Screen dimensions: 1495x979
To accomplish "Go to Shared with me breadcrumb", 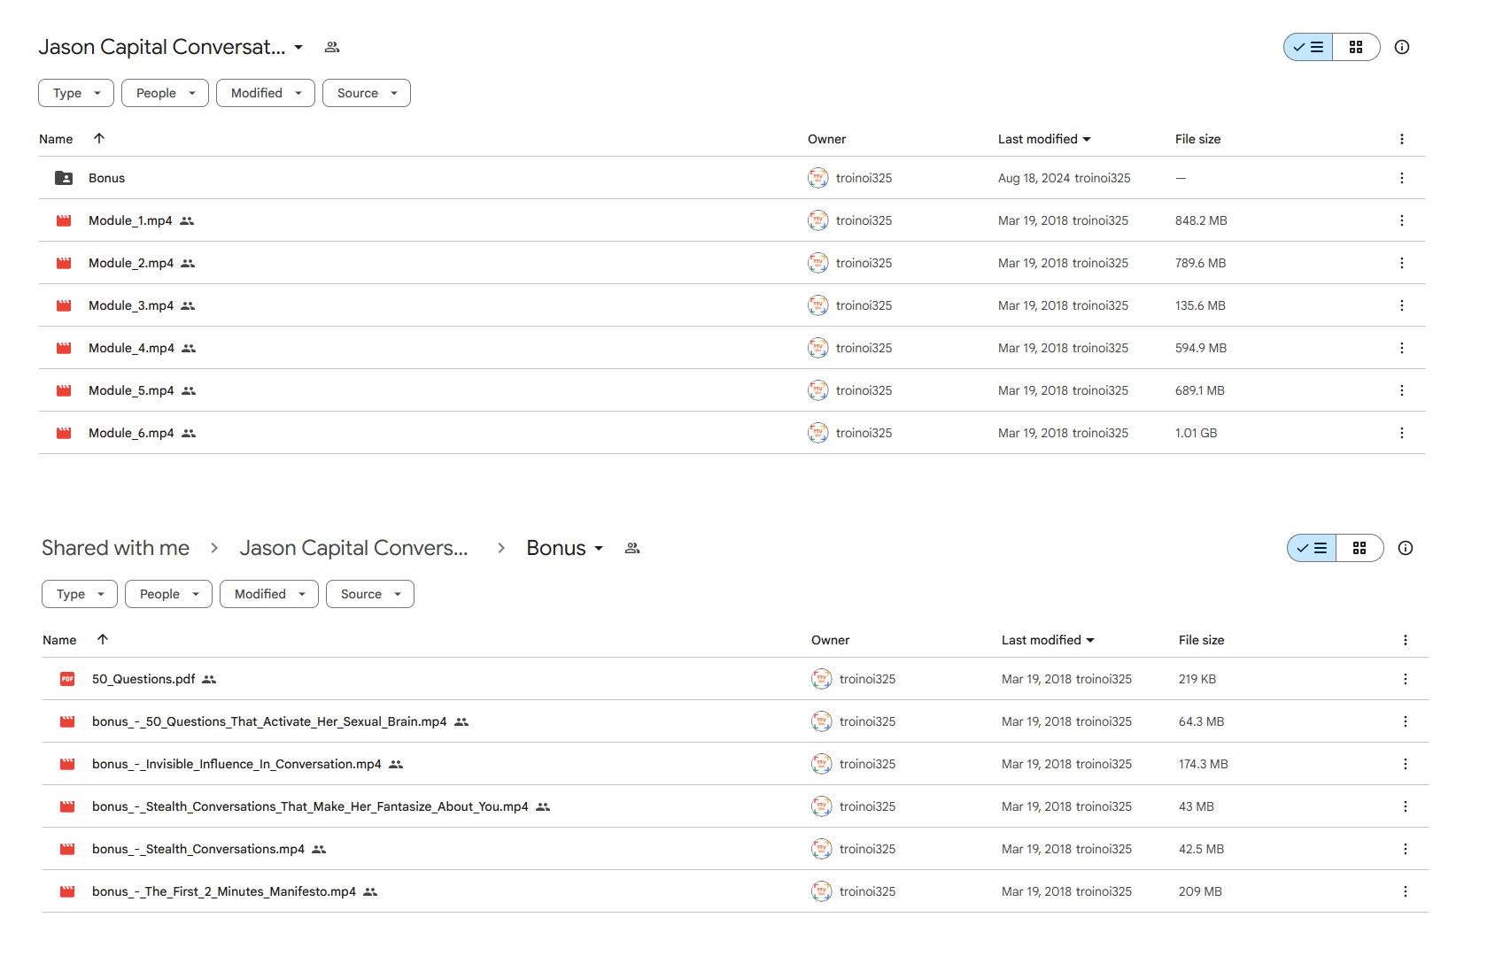I will click(115, 548).
